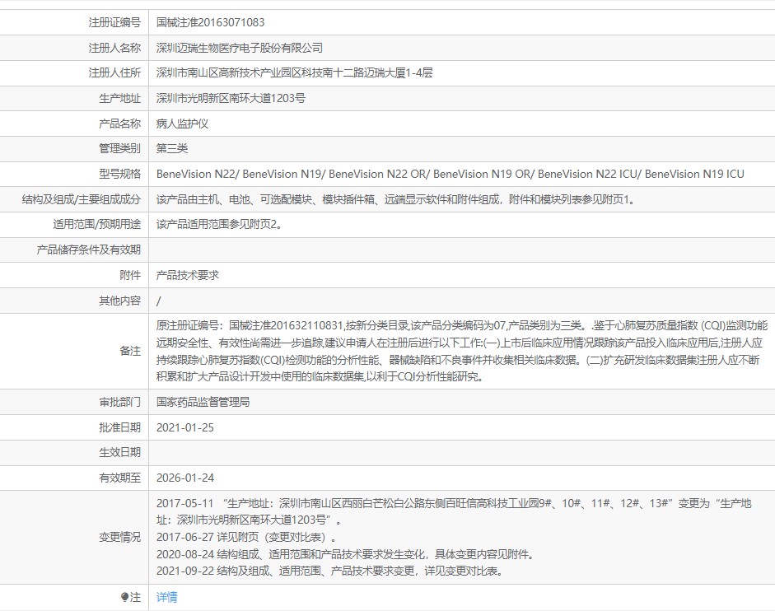The image size is (775, 611).
Task: Click the 有效期至 label
Action: point(119,478)
